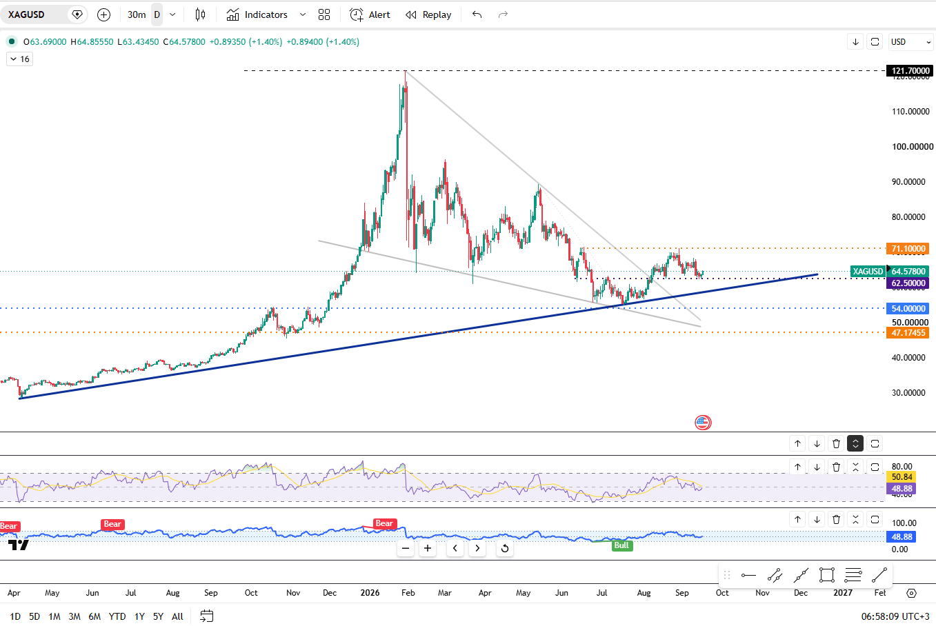Select the trend line drawing tool
This screenshot has width=936, height=626.
pos(879,575)
